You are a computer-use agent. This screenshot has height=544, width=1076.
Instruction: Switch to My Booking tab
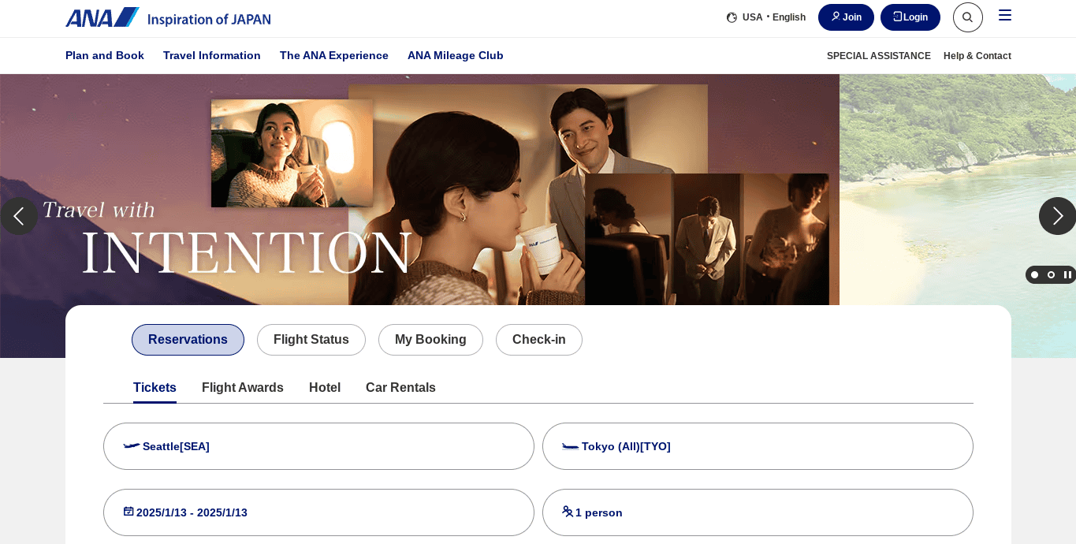tap(430, 340)
